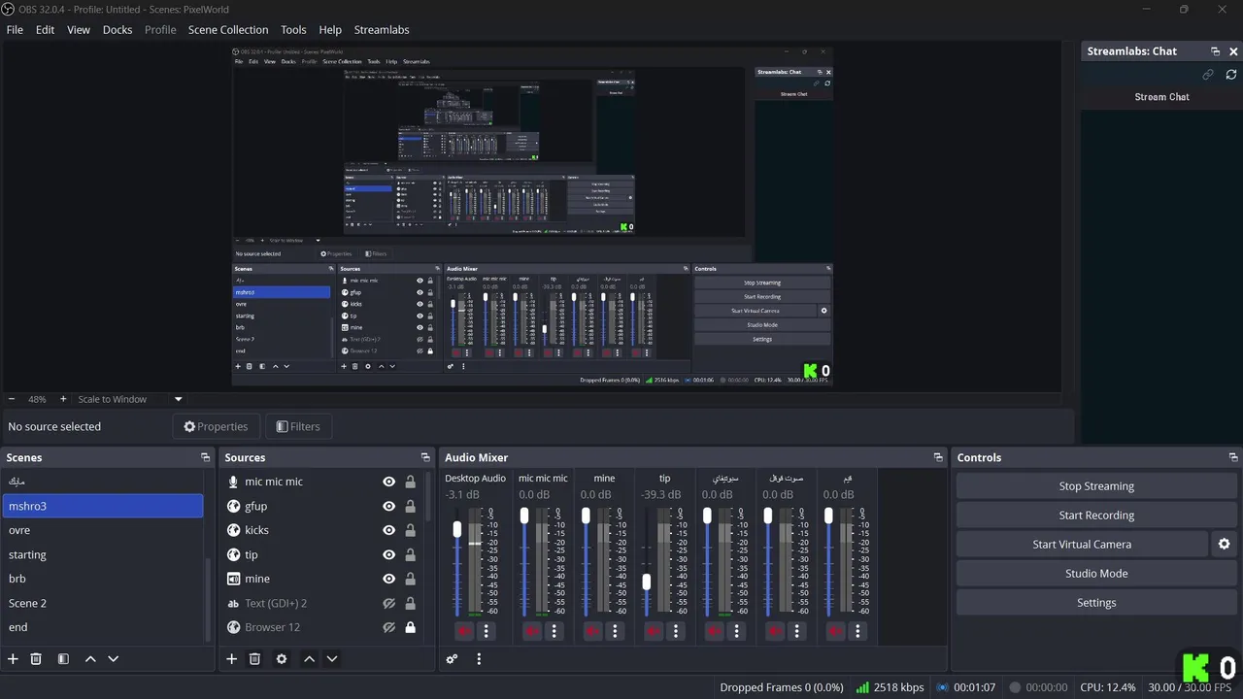Open the View menu

click(79, 29)
